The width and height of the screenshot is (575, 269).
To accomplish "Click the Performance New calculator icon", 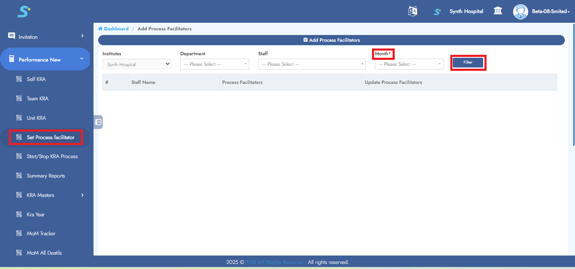I will pyautogui.click(x=11, y=59).
